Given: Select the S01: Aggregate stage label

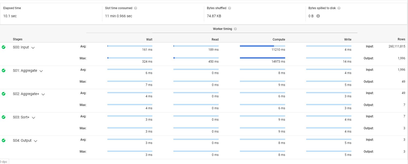Looking at the screenshot, I should coord(25,70).
